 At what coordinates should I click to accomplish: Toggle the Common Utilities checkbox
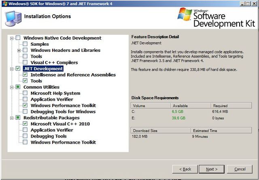(x=18, y=87)
